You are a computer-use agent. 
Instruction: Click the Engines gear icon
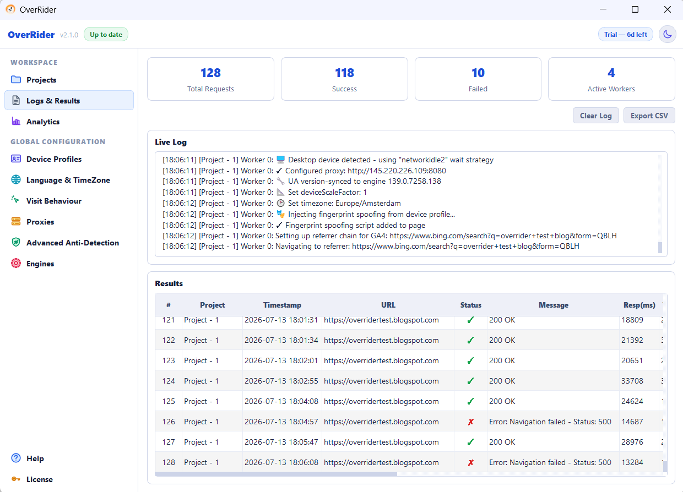point(16,264)
